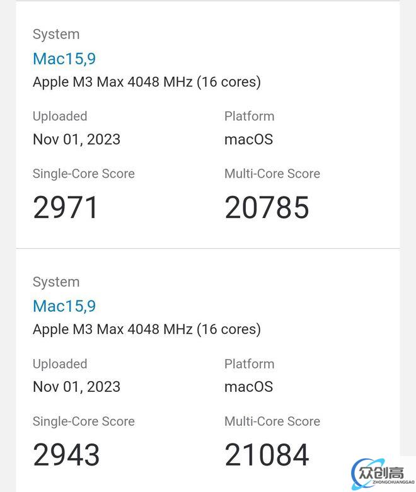Click first Apple M3 Max 4048 MHz description
This screenshot has height=492, width=416.
[x=147, y=82]
